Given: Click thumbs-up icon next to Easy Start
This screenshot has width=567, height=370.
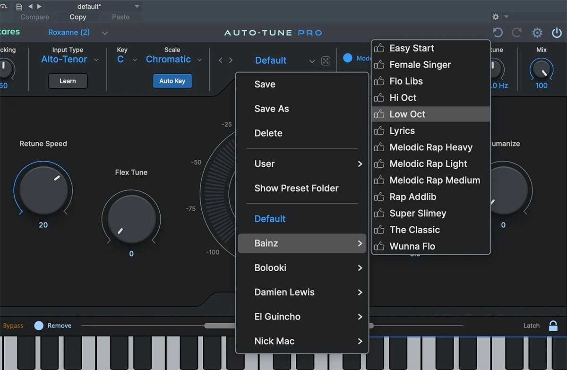Looking at the screenshot, I should 379,48.
